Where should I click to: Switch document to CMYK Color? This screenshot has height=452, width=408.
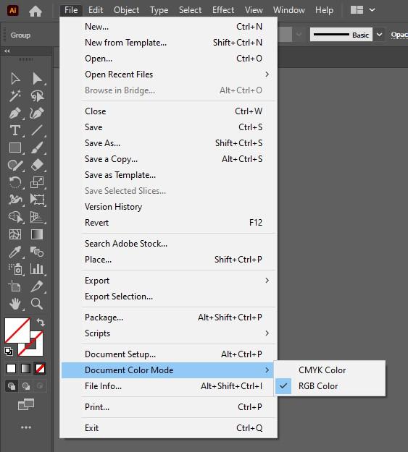coord(330,370)
